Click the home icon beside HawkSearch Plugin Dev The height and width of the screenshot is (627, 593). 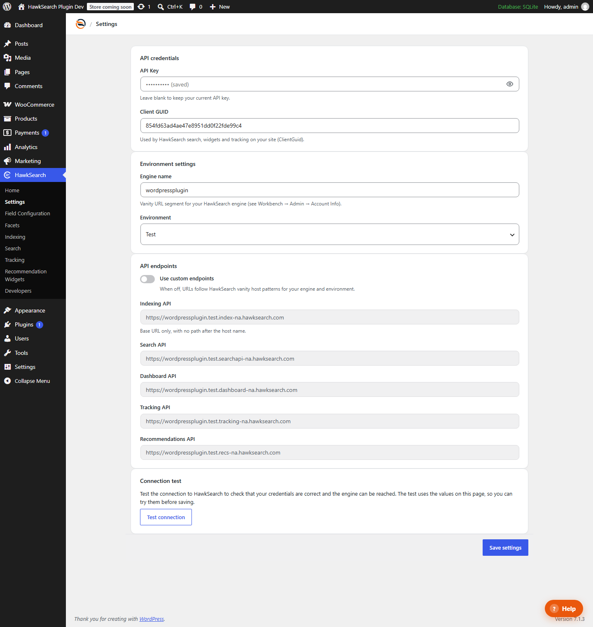pos(21,7)
